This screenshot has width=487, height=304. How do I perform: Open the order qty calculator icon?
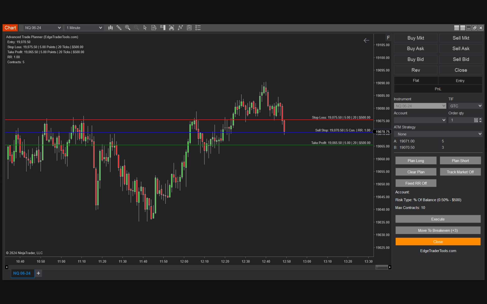pyautogui.click(x=476, y=120)
